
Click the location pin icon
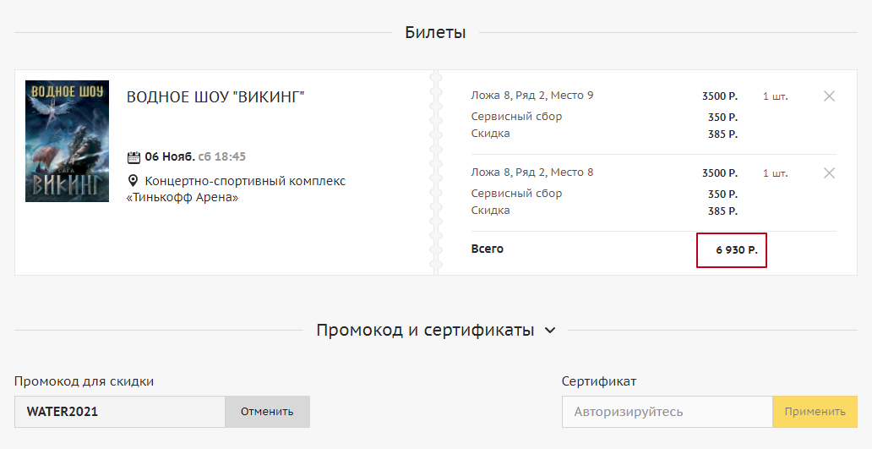pos(133,181)
